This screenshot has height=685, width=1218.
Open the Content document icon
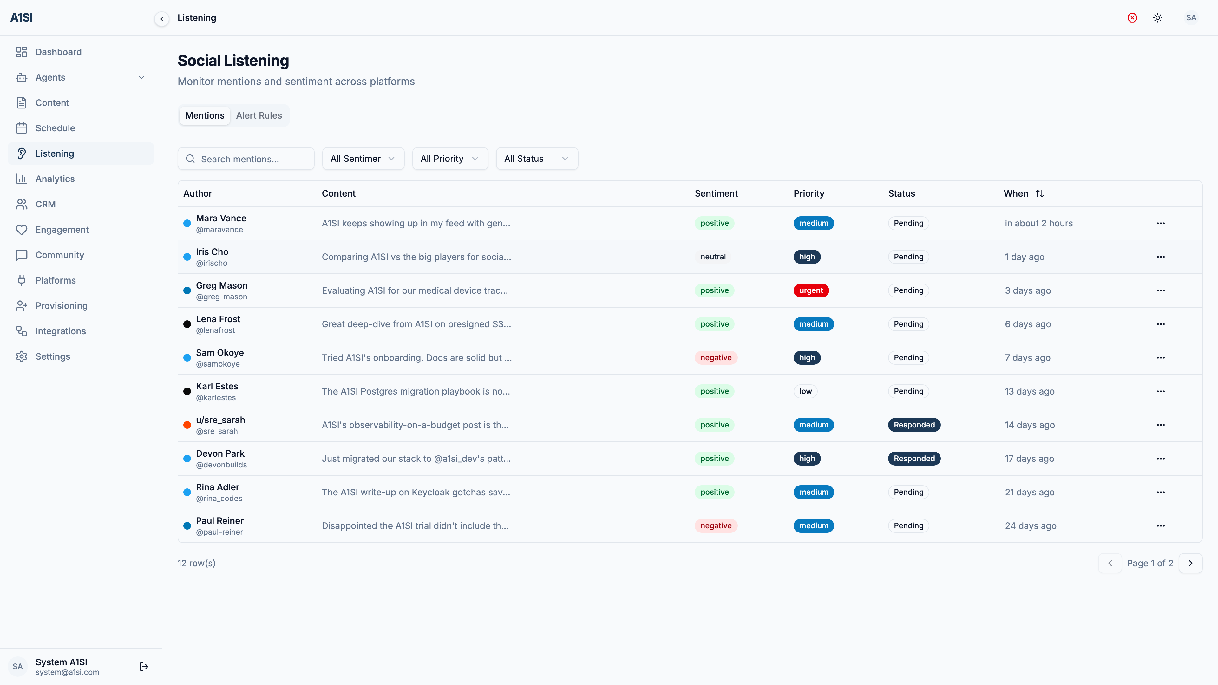click(x=21, y=102)
